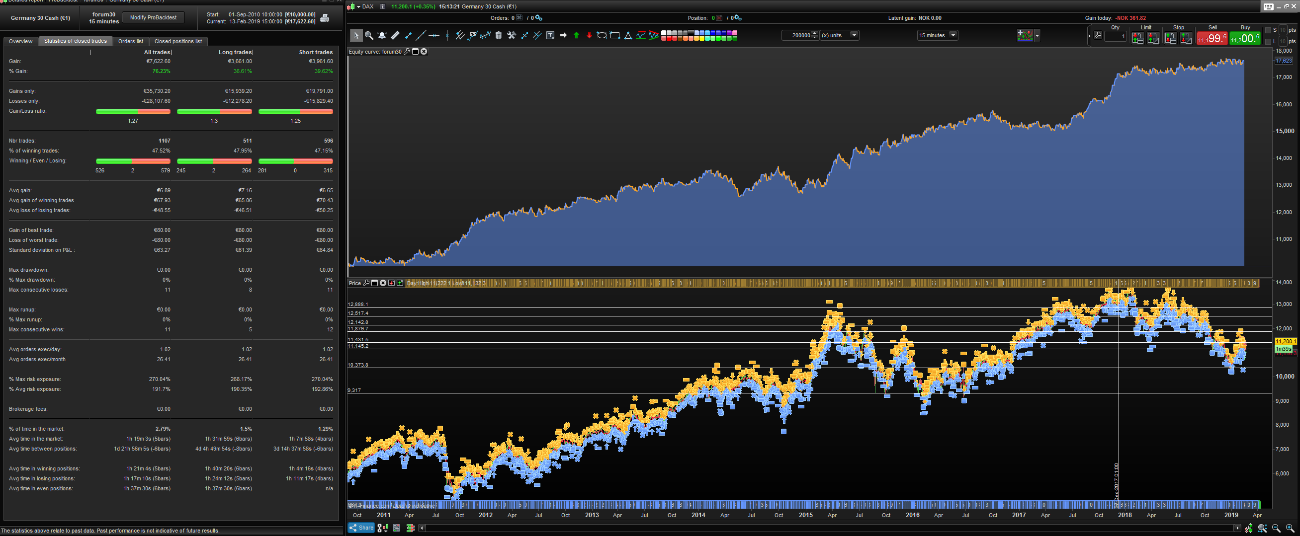Click the Share button
1300x536 pixels.
(361, 528)
